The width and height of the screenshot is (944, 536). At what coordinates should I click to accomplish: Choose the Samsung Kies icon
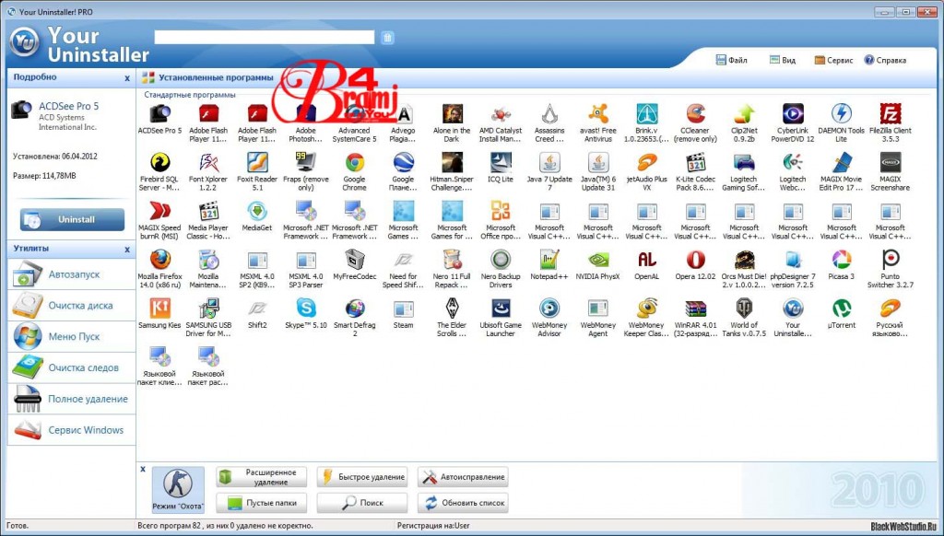click(159, 308)
